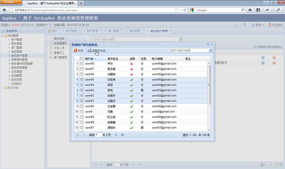Go to next page in dialog pager

coord(116,135)
